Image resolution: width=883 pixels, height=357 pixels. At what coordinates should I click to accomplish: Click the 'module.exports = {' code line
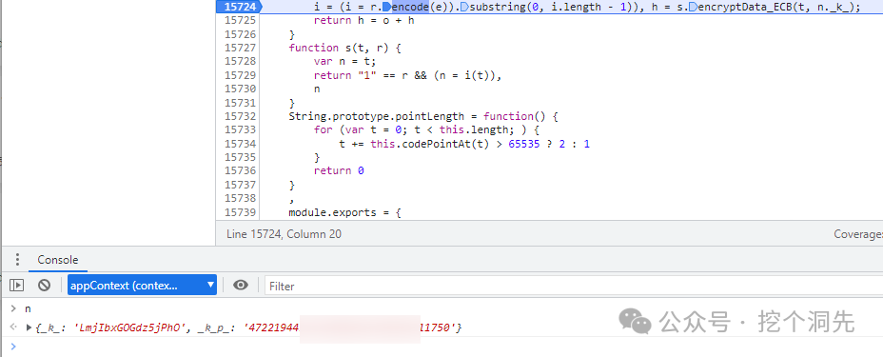pyautogui.click(x=344, y=212)
